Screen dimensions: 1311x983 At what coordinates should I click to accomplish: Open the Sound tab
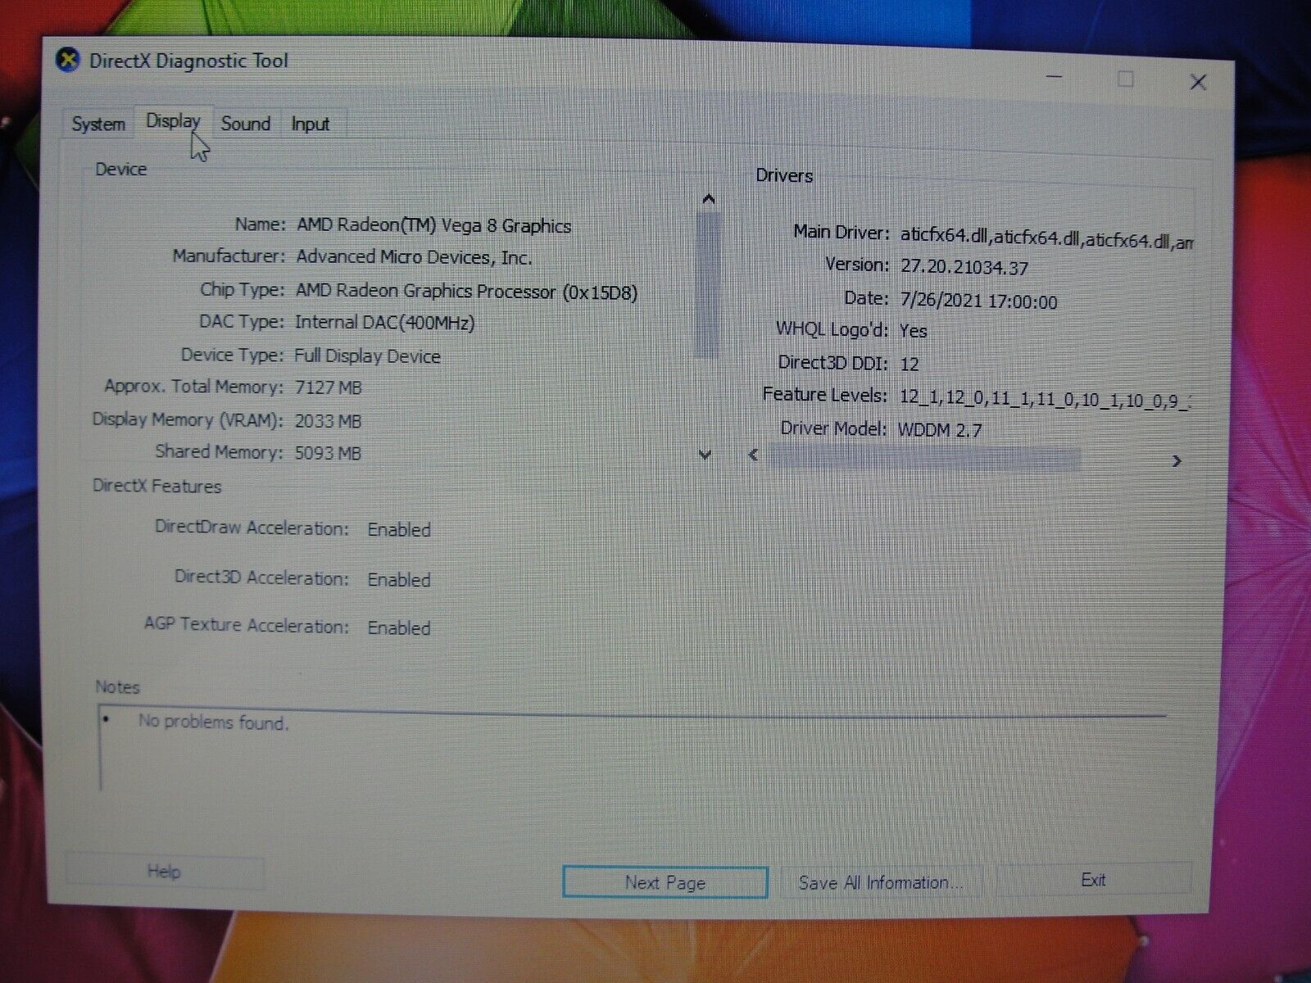[246, 124]
